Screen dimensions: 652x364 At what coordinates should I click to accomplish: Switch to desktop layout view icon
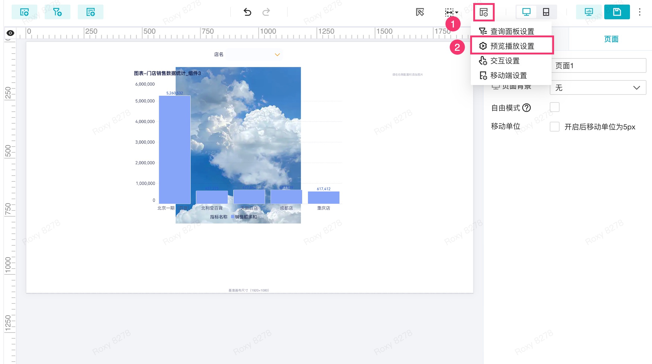pos(526,12)
